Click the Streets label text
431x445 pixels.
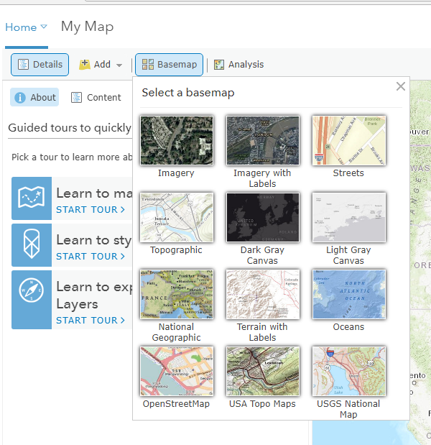(x=348, y=173)
